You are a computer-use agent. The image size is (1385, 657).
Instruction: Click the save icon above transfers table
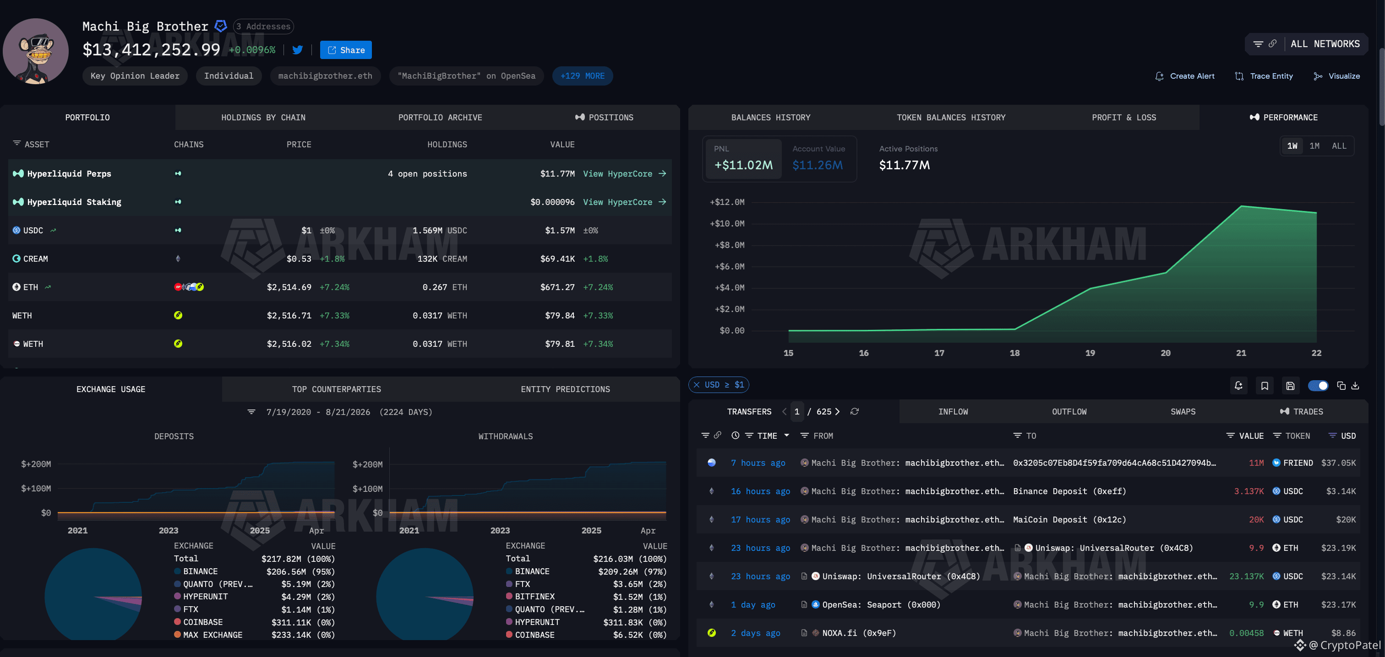click(1290, 385)
